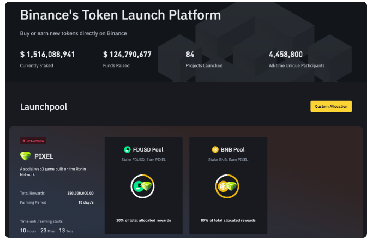373x241 pixels.
Task: Click Stake BNB, Earn PIXEL text
Action: pyautogui.click(x=228, y=159)
